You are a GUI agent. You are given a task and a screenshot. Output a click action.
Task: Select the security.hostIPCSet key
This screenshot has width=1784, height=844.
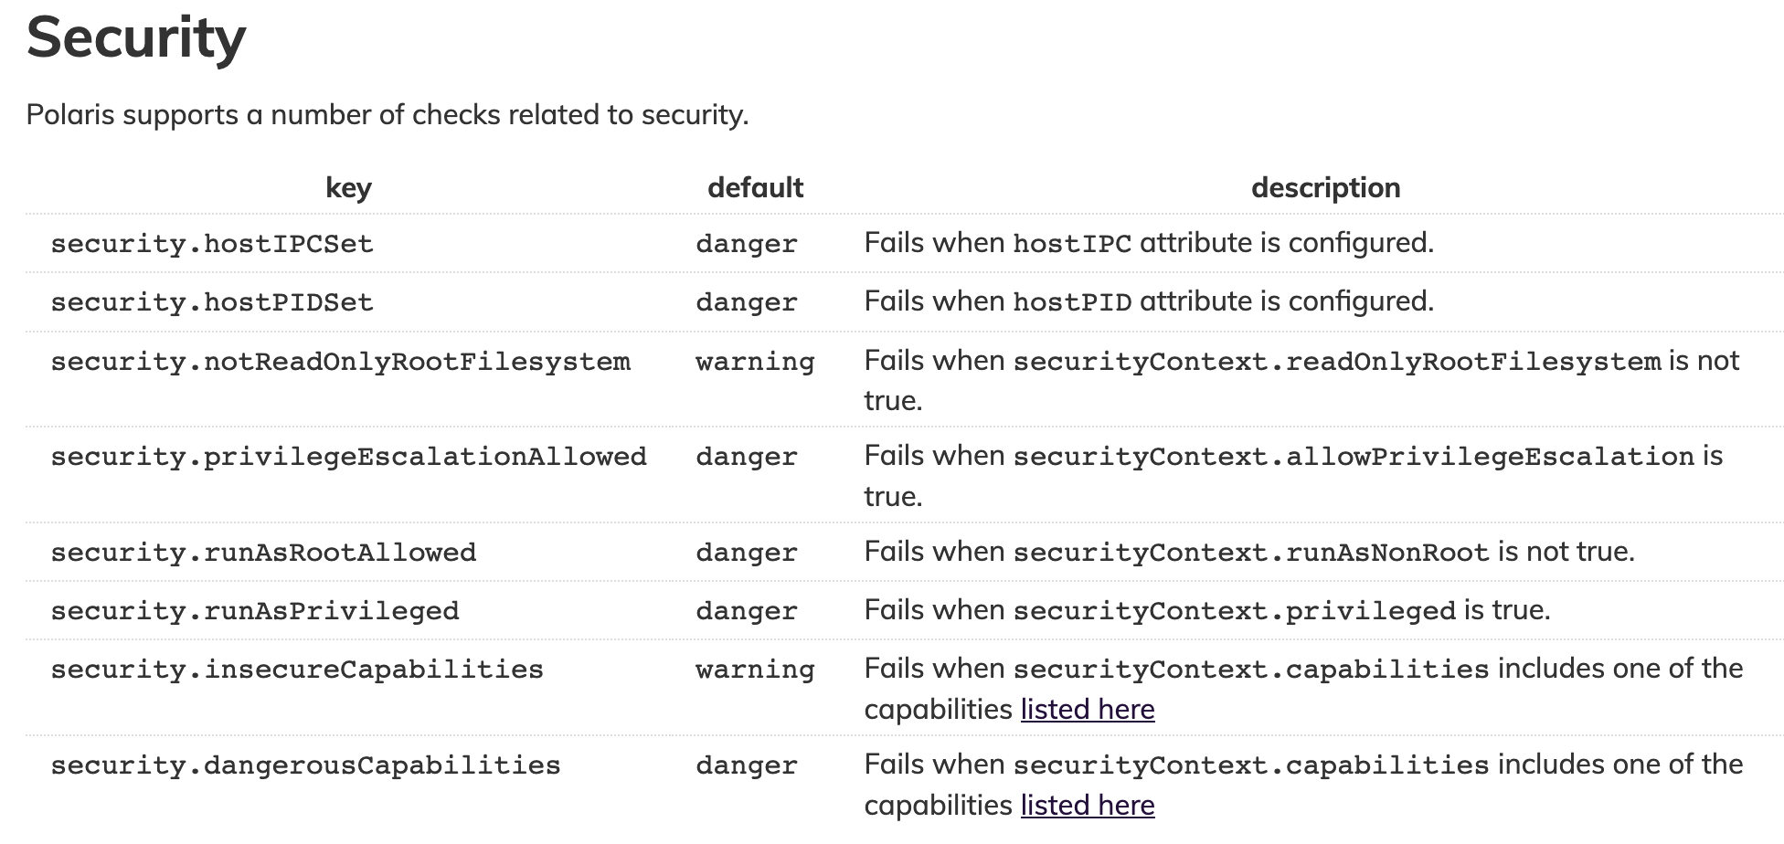pyautogui.click(x=212, y=244)
